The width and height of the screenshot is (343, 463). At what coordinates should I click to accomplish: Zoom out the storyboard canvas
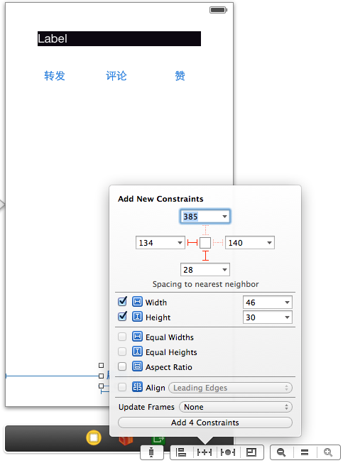pos(281,452)
